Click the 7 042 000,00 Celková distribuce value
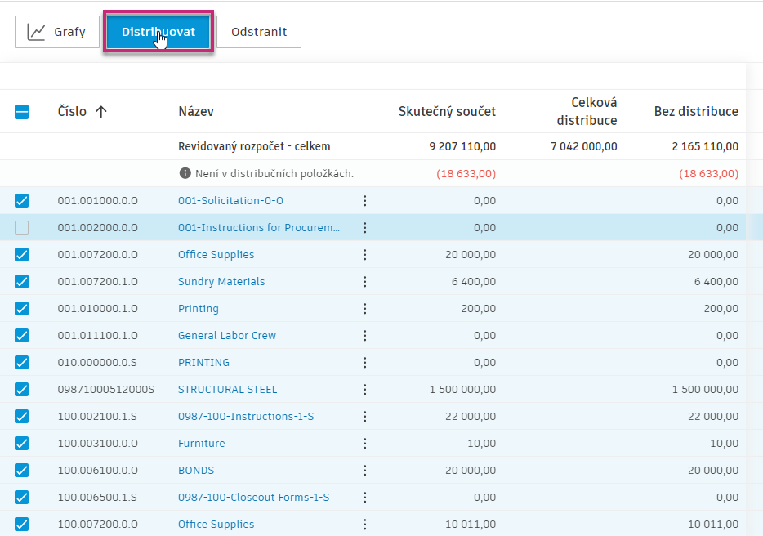763x536 pixels. click(x=583, y=146)
